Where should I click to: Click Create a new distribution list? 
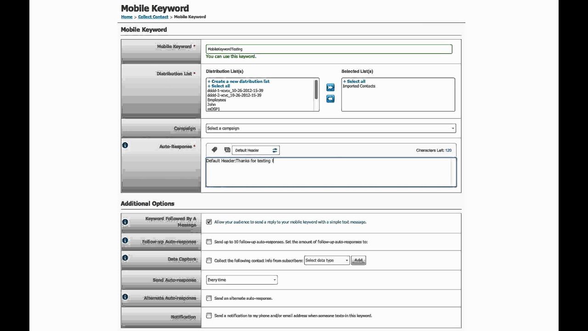click(x=238, y=81)
